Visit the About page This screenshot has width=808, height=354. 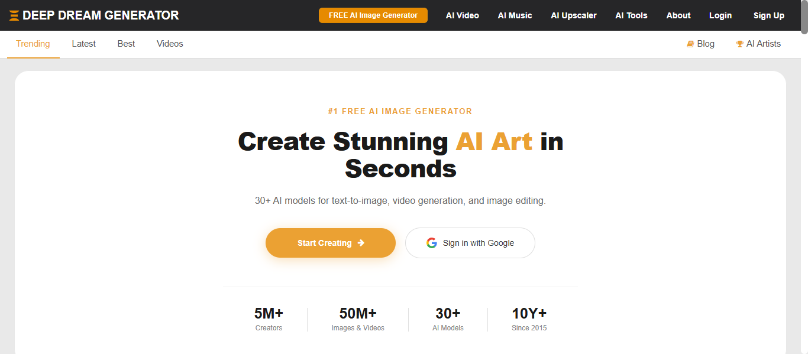(x=678, y=15)
